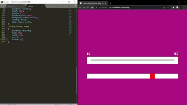Click the align-items: center line
The width and height of the screenshot is (187, 105).
tap(22, 22)
